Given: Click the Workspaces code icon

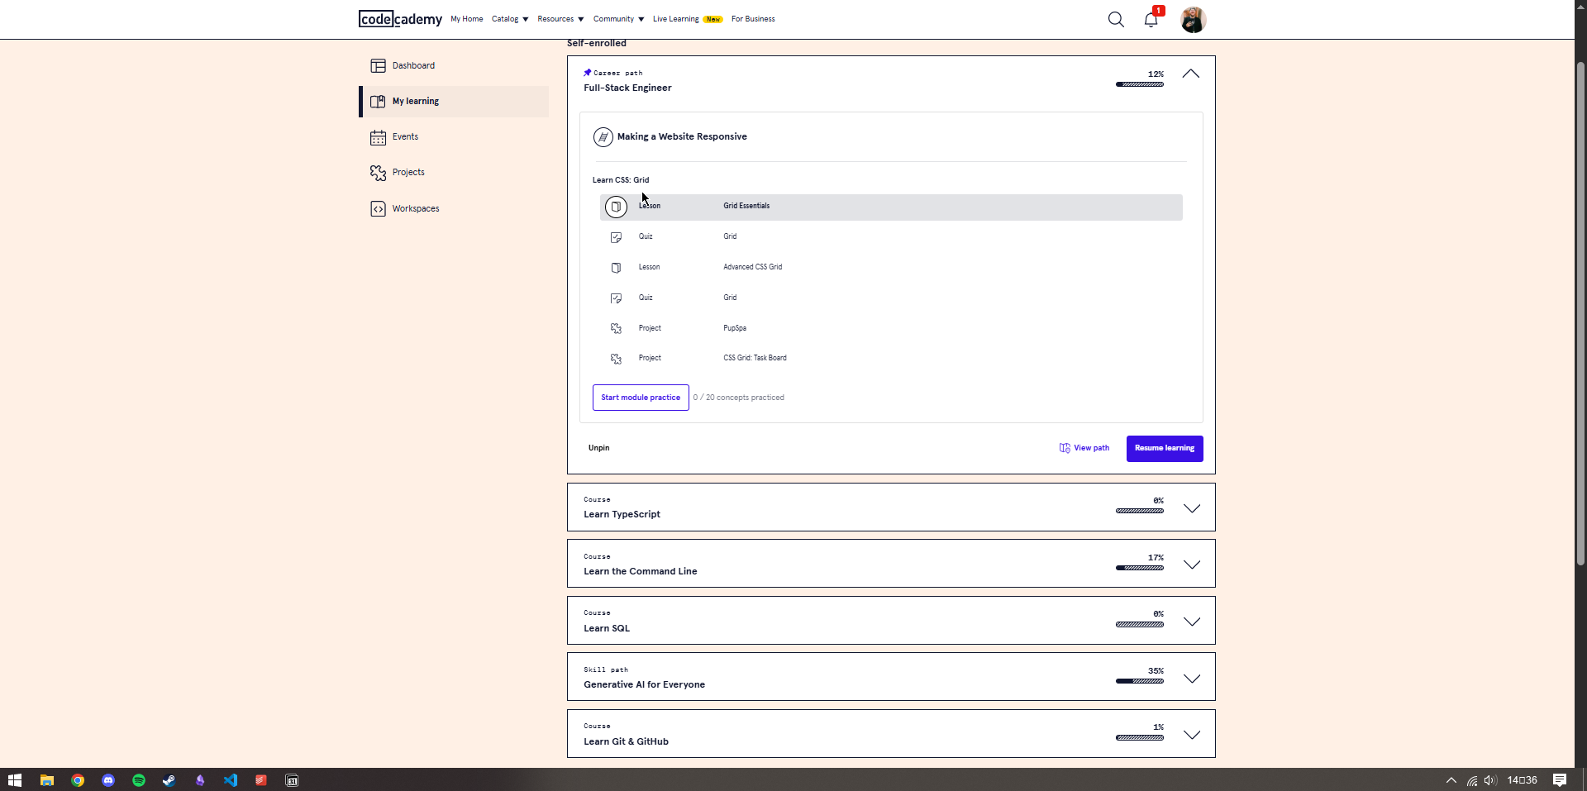Looking at the screenshot, I should coord(378,208).
